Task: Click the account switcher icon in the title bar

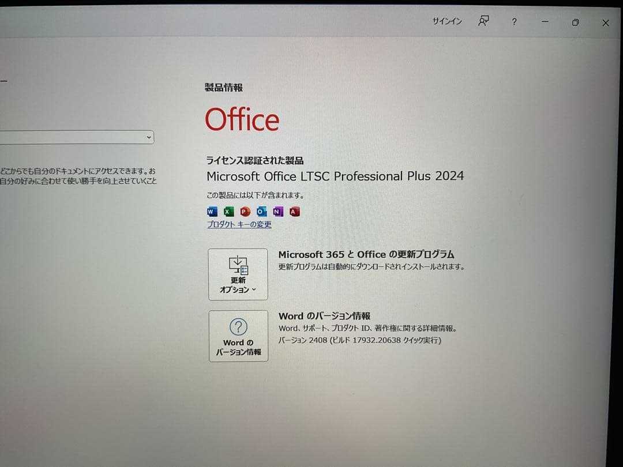Action: pos(483,21)
